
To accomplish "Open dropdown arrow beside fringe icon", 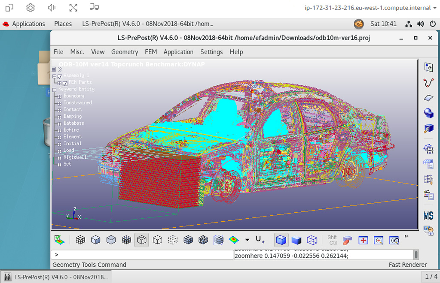I will coord(247,240).
